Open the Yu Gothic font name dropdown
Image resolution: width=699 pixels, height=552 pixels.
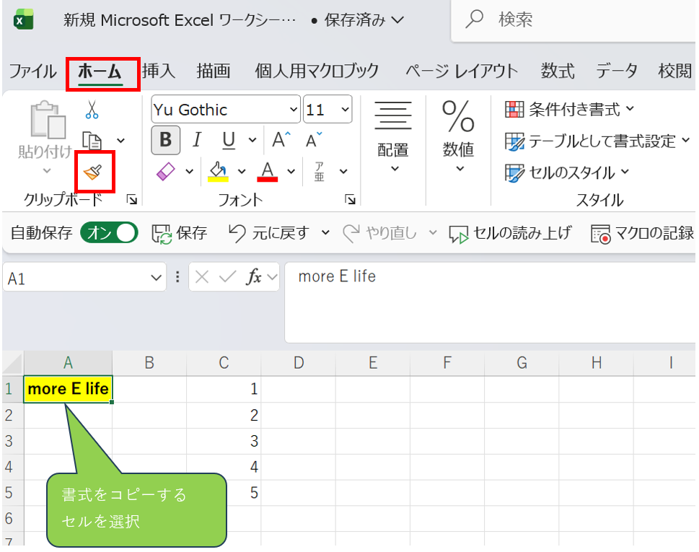pyautogui.click(x=293, y=110)
